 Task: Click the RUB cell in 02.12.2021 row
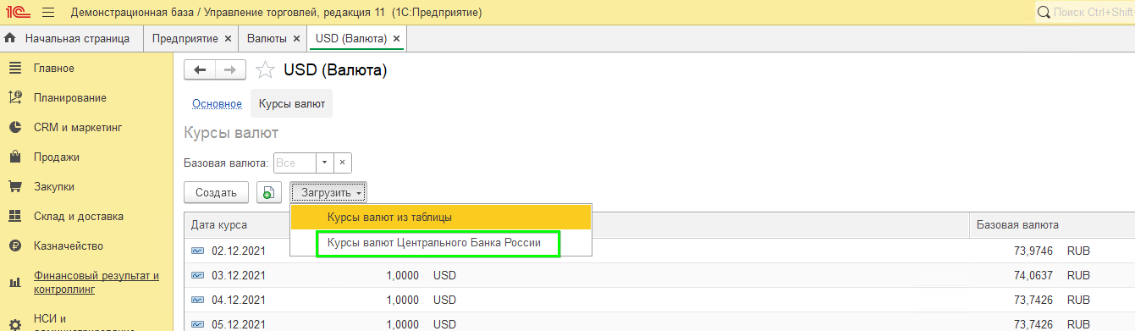pos(1079,251)
